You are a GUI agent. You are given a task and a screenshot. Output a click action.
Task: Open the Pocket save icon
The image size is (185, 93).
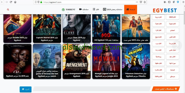[141, 2]
